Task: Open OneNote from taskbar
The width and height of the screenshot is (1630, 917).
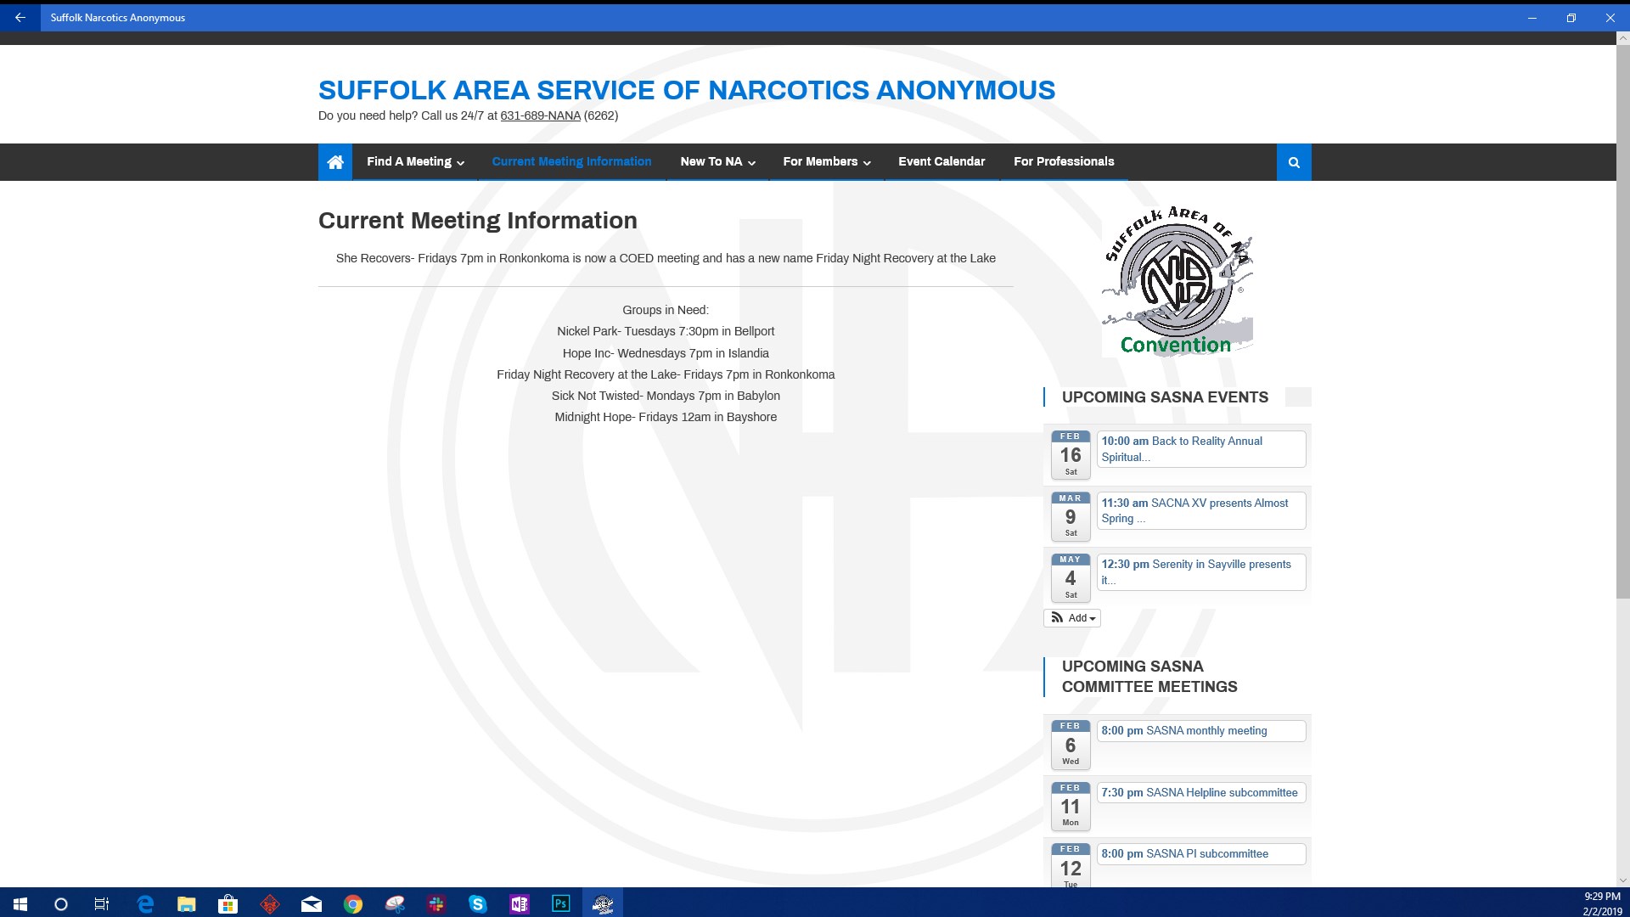Action: pos(520,904)
